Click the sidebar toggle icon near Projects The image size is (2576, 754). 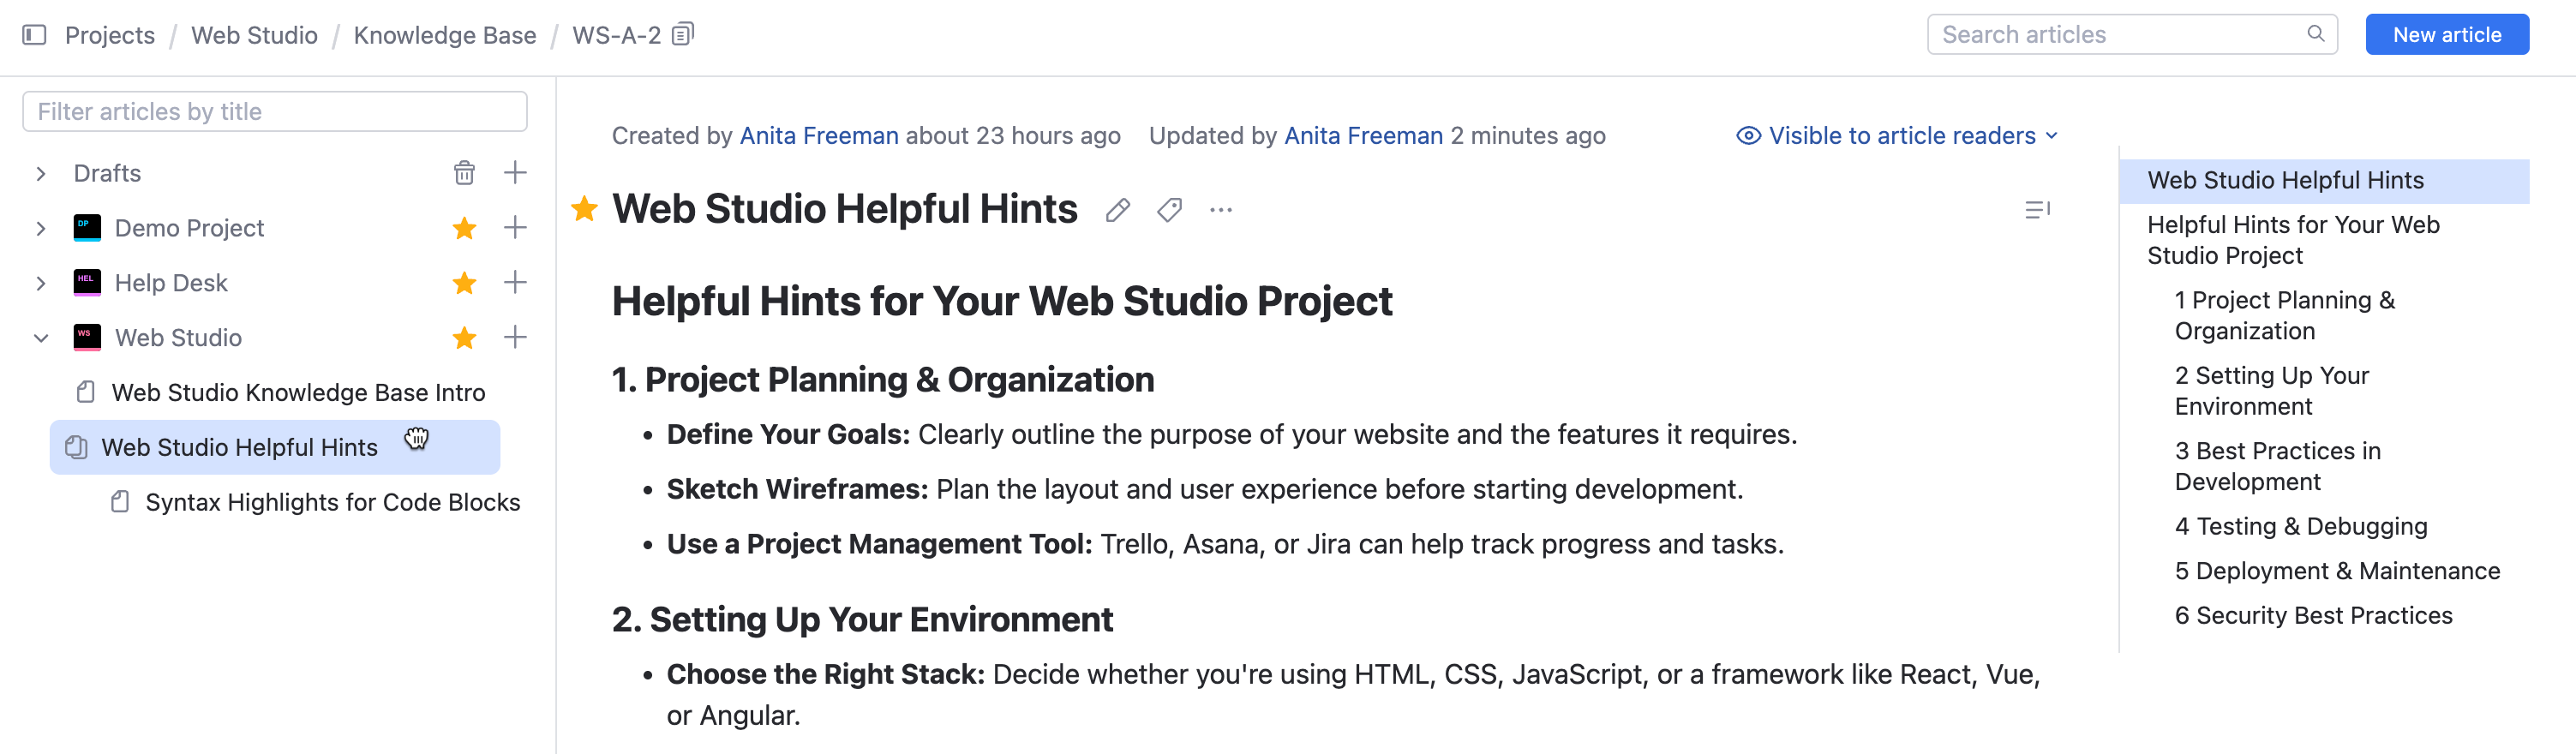[x=34, y=35]
